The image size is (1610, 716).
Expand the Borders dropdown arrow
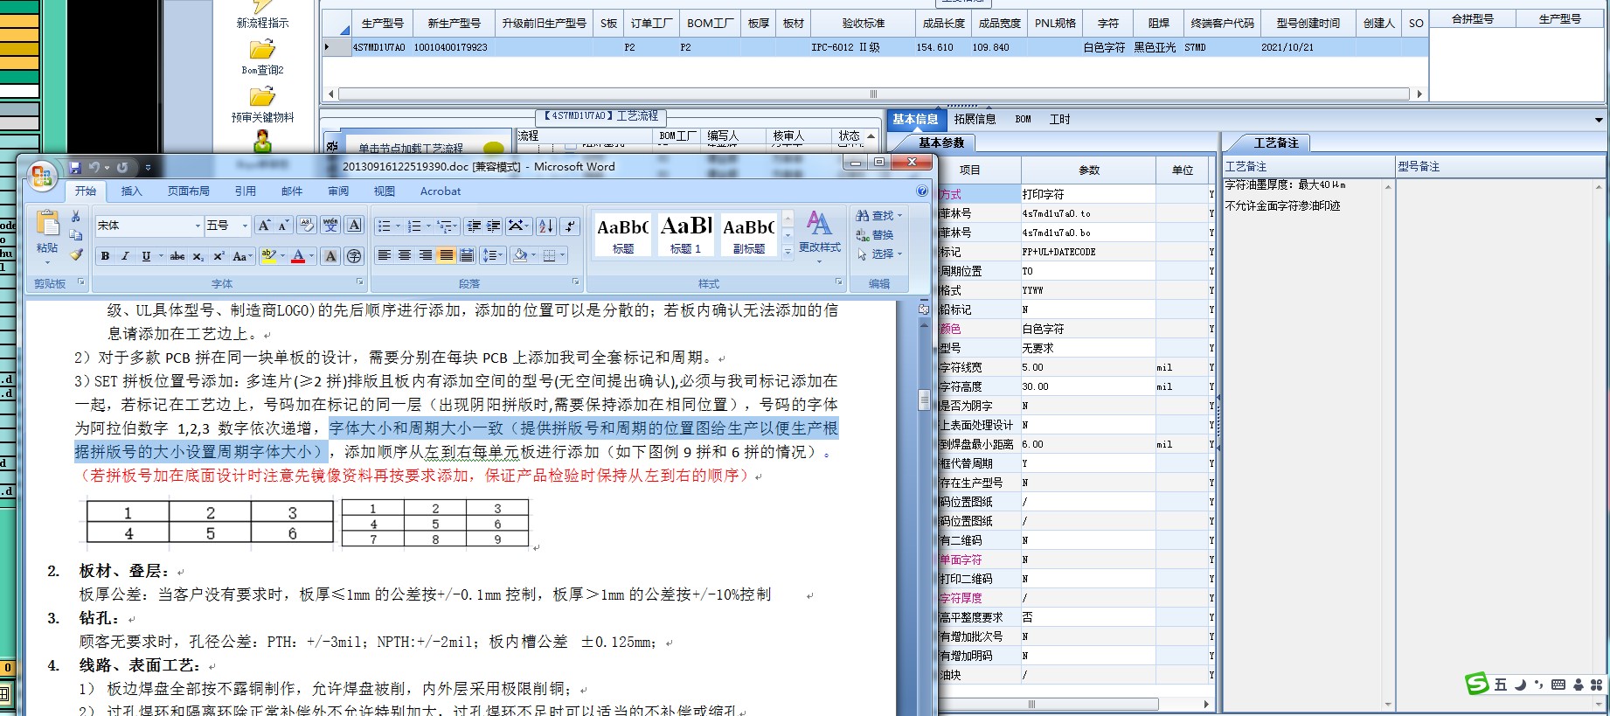pos(563,255)
